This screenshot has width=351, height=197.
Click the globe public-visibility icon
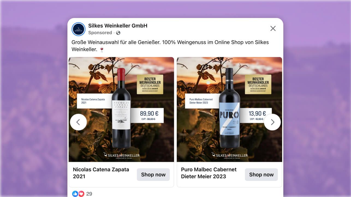click(118, 33)
